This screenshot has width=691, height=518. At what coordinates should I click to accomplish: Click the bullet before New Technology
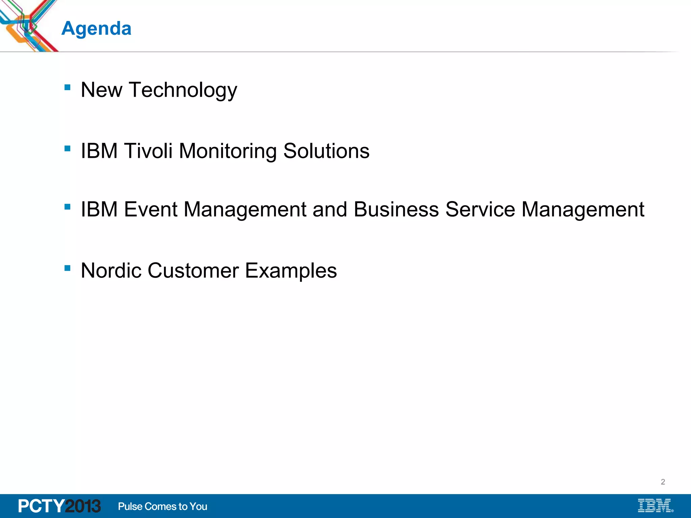[x=67, y=88]
